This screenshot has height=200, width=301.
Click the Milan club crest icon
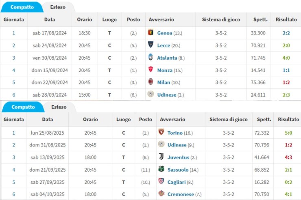[150, 82]
